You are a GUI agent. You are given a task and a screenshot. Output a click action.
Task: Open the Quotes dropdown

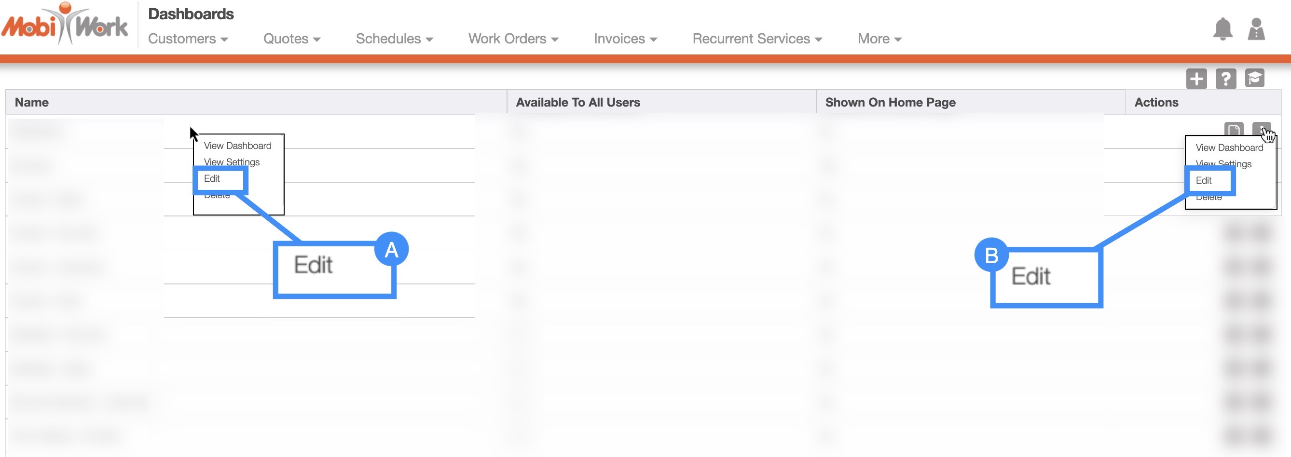(x=291, y=39)
